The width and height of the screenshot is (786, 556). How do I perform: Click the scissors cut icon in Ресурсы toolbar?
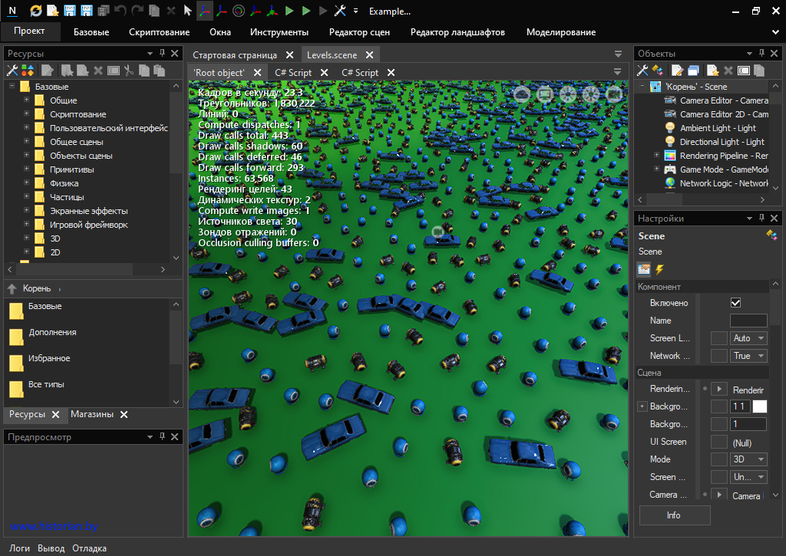pos(129,71)
